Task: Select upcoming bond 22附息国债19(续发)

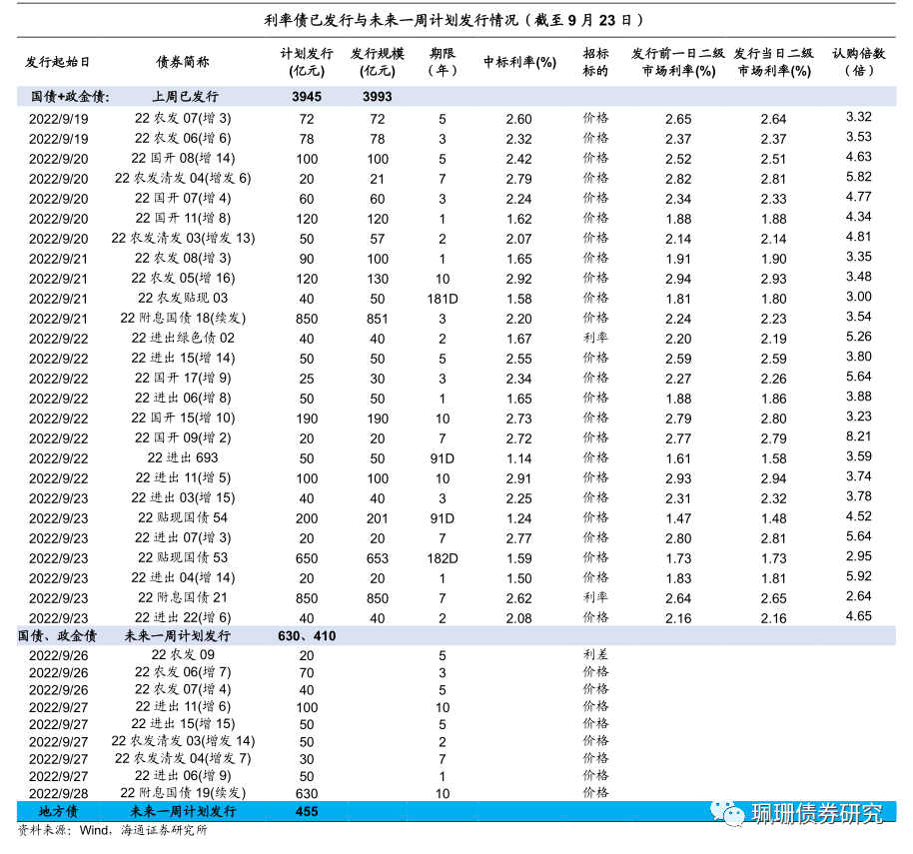Action: click(x=183, y=793)
